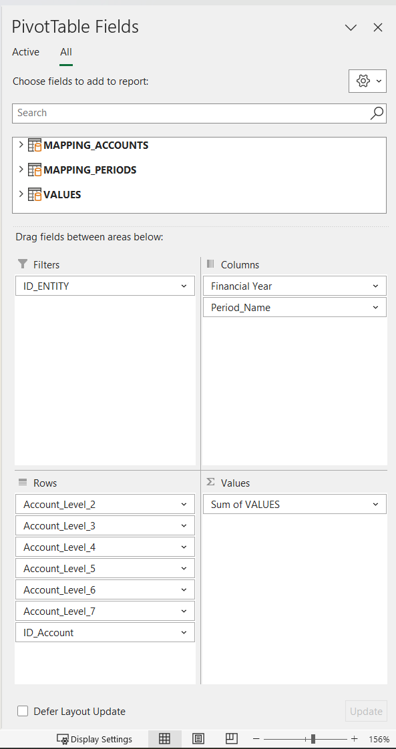Click the zoom out minus icon

coord(256,739)
